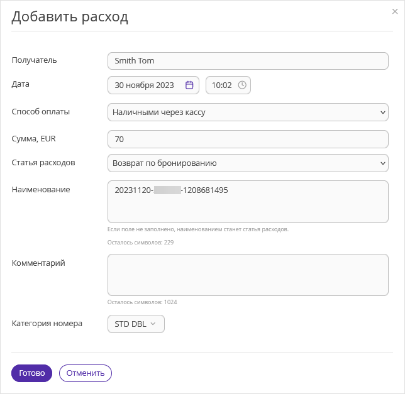
Task: Click the 30 ноября 2023 date field
Action: (153, 85)
